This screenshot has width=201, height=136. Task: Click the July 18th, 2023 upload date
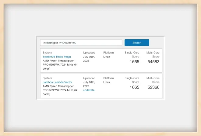coord(89,84)
